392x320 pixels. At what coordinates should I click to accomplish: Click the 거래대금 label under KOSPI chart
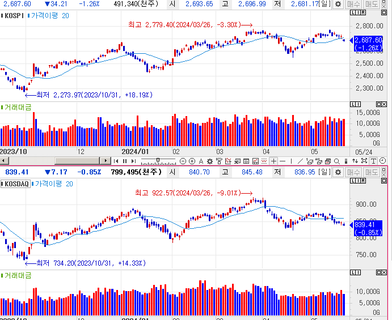pyautogui.click(x=16, y=108)
